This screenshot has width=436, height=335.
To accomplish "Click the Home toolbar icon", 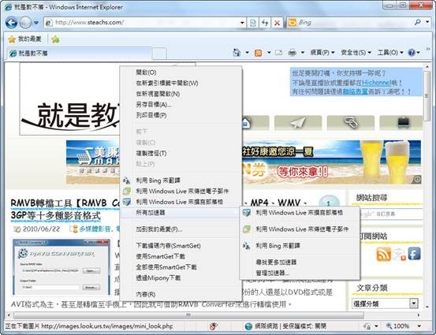I will click(237, 52).
